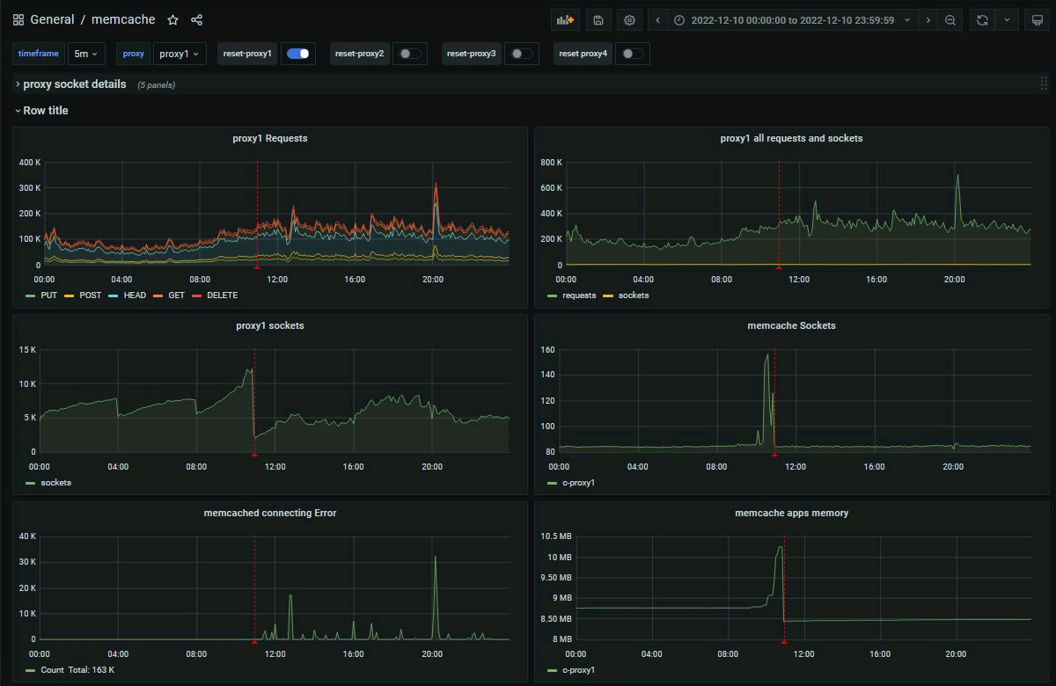This screenshot has height=686, width=1056.
Task: Turn on the reset-proxy3 switch
Action: pos(522,54)
